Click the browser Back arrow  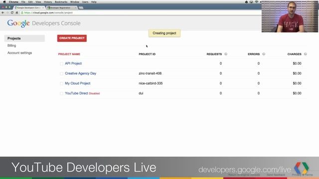point(3,12)
